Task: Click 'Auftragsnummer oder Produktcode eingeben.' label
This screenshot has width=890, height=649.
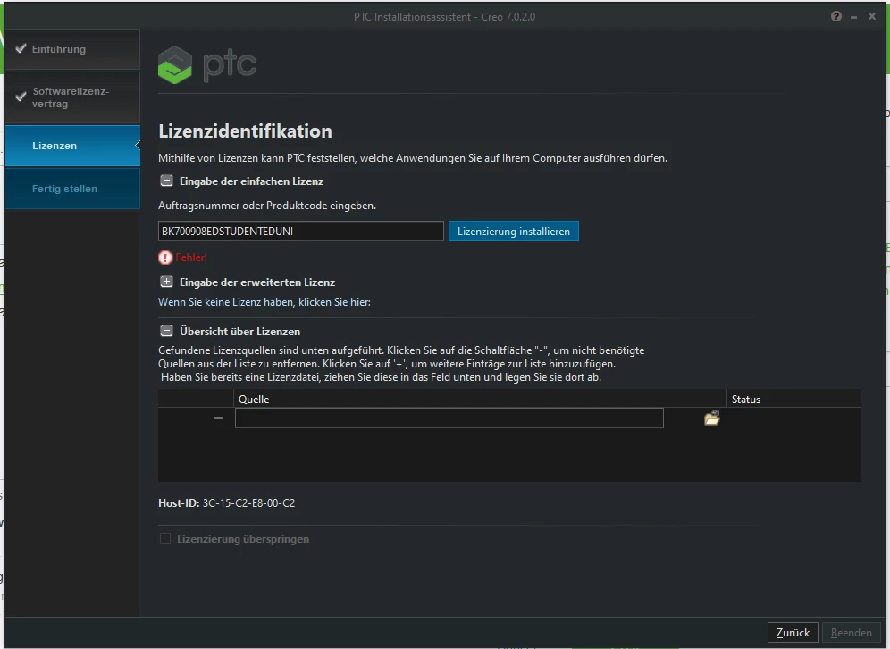Action: tap(267, 206)
